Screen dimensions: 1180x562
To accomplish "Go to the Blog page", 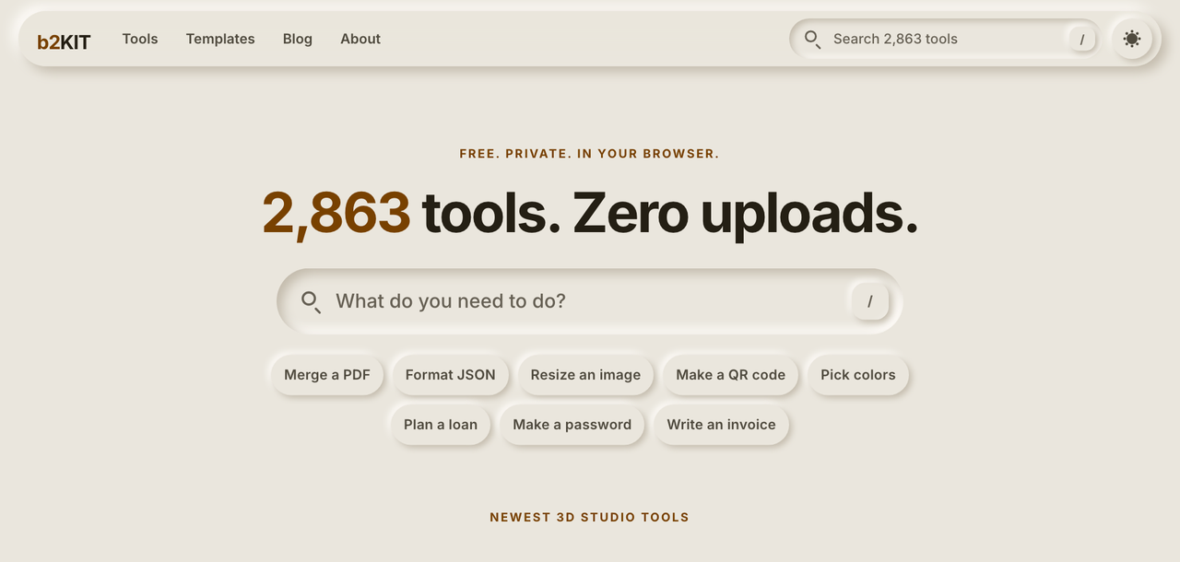I will coord(298,39).
